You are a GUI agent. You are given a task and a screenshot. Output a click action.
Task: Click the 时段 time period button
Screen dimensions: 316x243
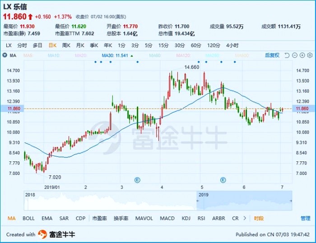[x=259, y=219]
